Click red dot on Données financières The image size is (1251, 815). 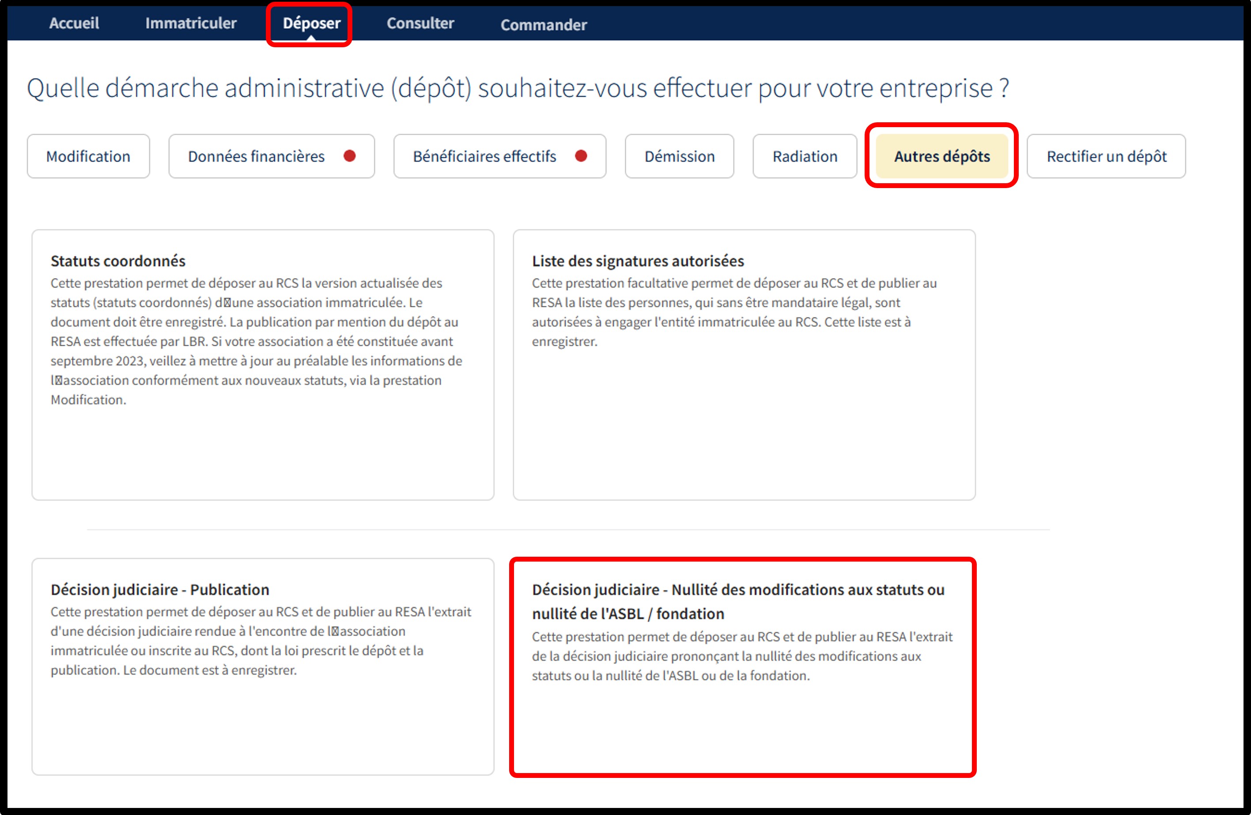tap(350, 155)
